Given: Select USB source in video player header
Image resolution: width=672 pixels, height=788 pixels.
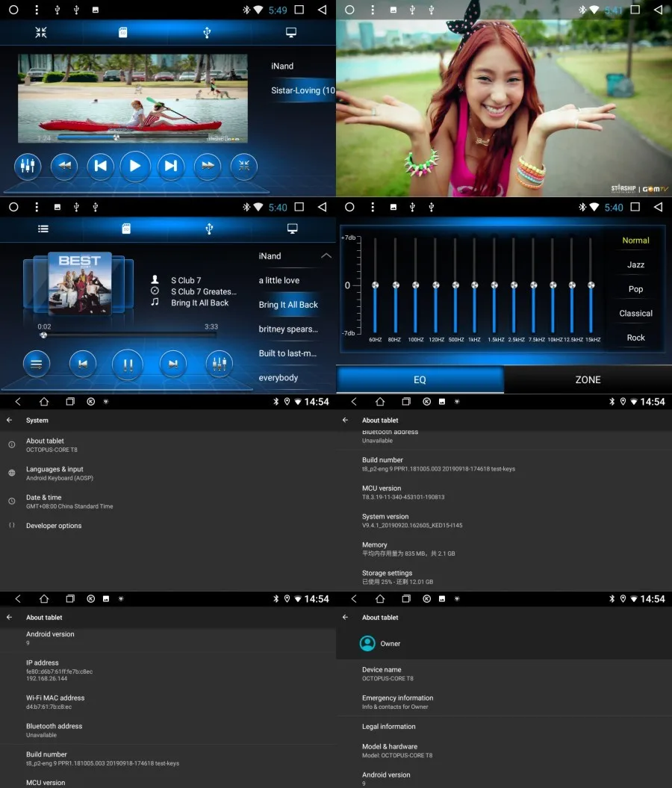Looking at the screenshot, I should click(x=206, y=33).
